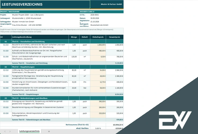Click the Menge column header
This screenshot has width=198, height=134.
click(x=74, y=37)
